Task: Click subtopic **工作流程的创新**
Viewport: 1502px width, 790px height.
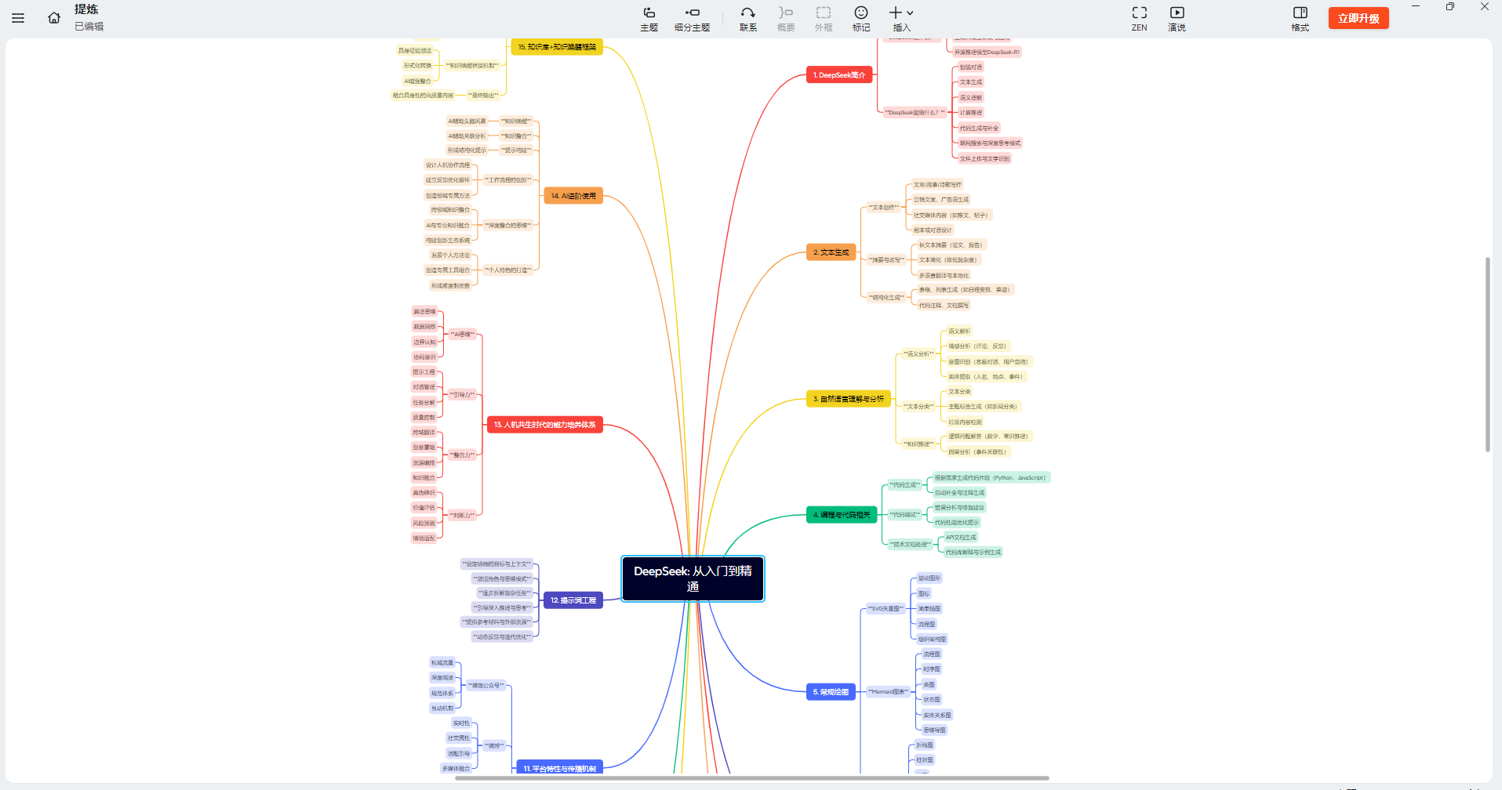Action: [x=508, y=180]
